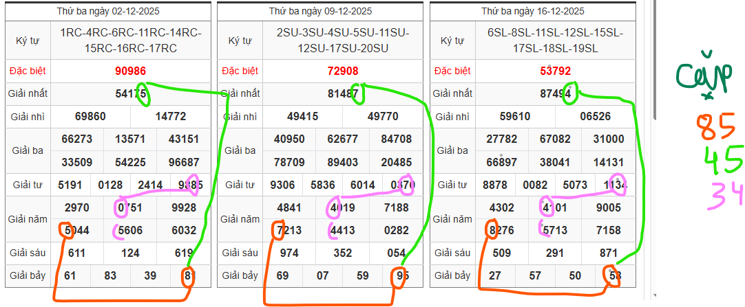Click third prize number 89403

[x=343, y=161]
